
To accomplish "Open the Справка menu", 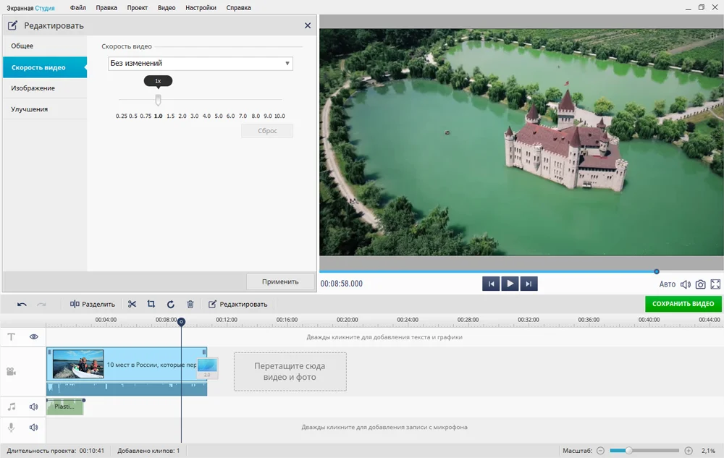I will (238, 8).
